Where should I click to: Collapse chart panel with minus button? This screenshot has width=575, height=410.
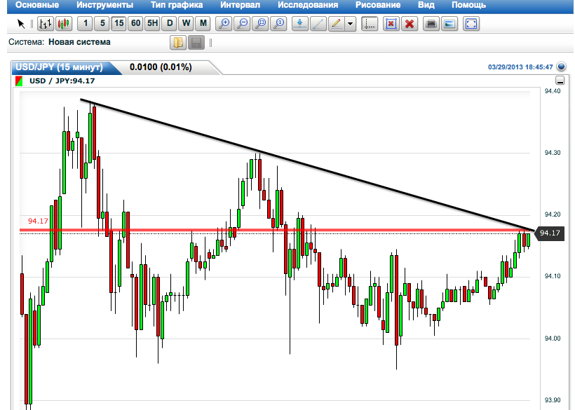click(x=560, y=81)
